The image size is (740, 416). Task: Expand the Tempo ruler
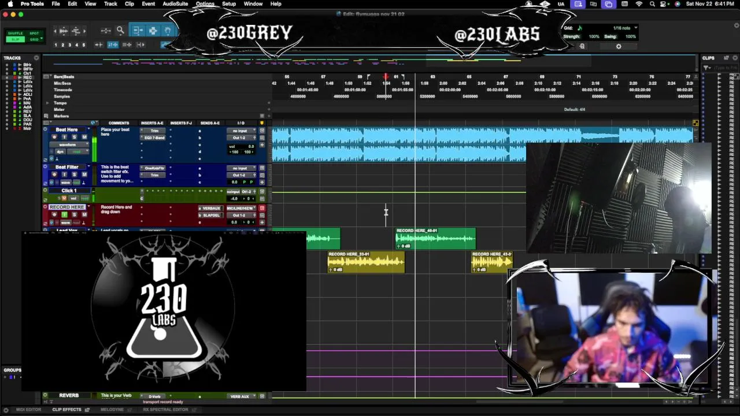(x=47, y=103)
